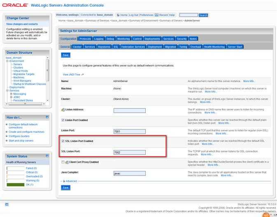Image resolution: width=277 pixels, height=217 pixels.
Task: Open the top-level Services tab
Action: [x=168, y=39]
